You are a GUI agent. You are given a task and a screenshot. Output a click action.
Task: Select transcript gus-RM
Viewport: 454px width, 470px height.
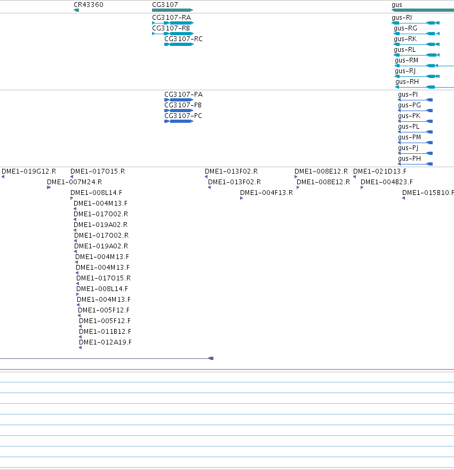[x=424, y=66]
